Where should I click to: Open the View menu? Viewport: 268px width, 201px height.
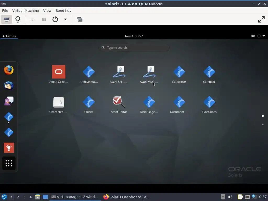47,10
